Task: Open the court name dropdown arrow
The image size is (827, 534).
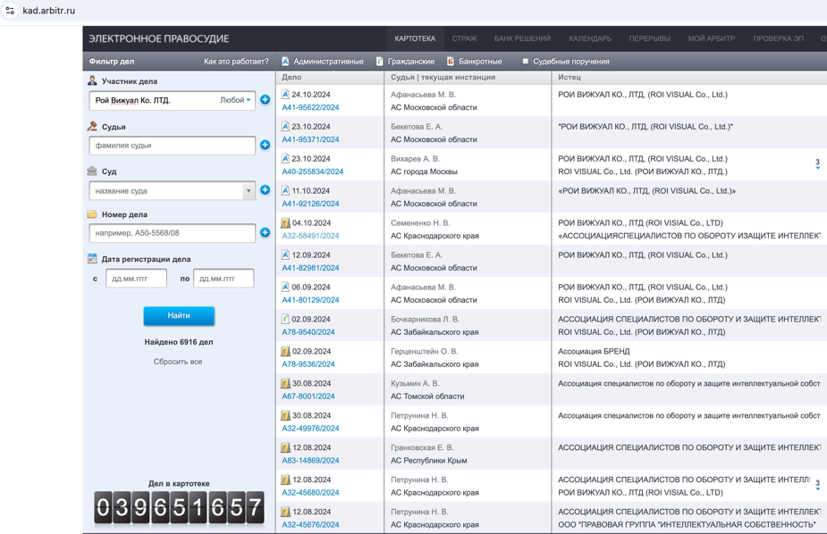Action: point(249,190)
